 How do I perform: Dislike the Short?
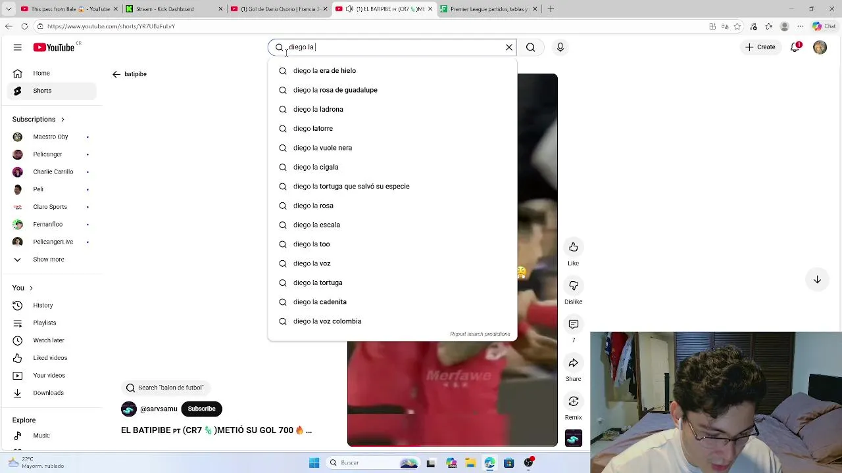pos(574,286)
